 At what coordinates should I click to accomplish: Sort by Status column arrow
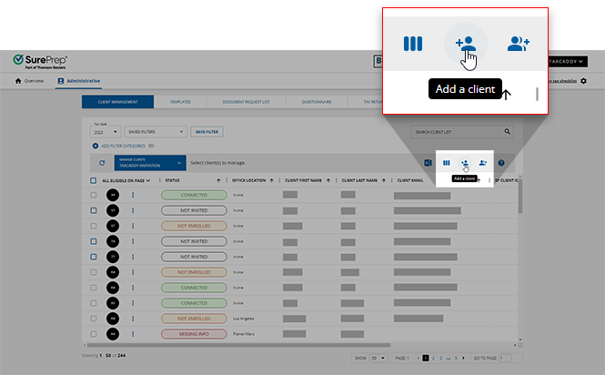(218, 180)
